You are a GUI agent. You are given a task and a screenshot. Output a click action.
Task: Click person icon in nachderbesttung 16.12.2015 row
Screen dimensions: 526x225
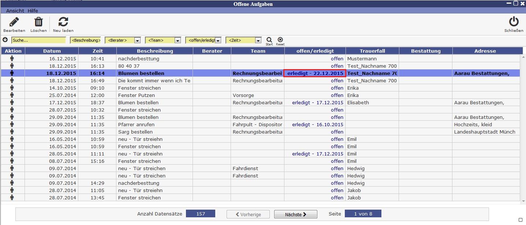pyautogui.click(x=12, y=59)
